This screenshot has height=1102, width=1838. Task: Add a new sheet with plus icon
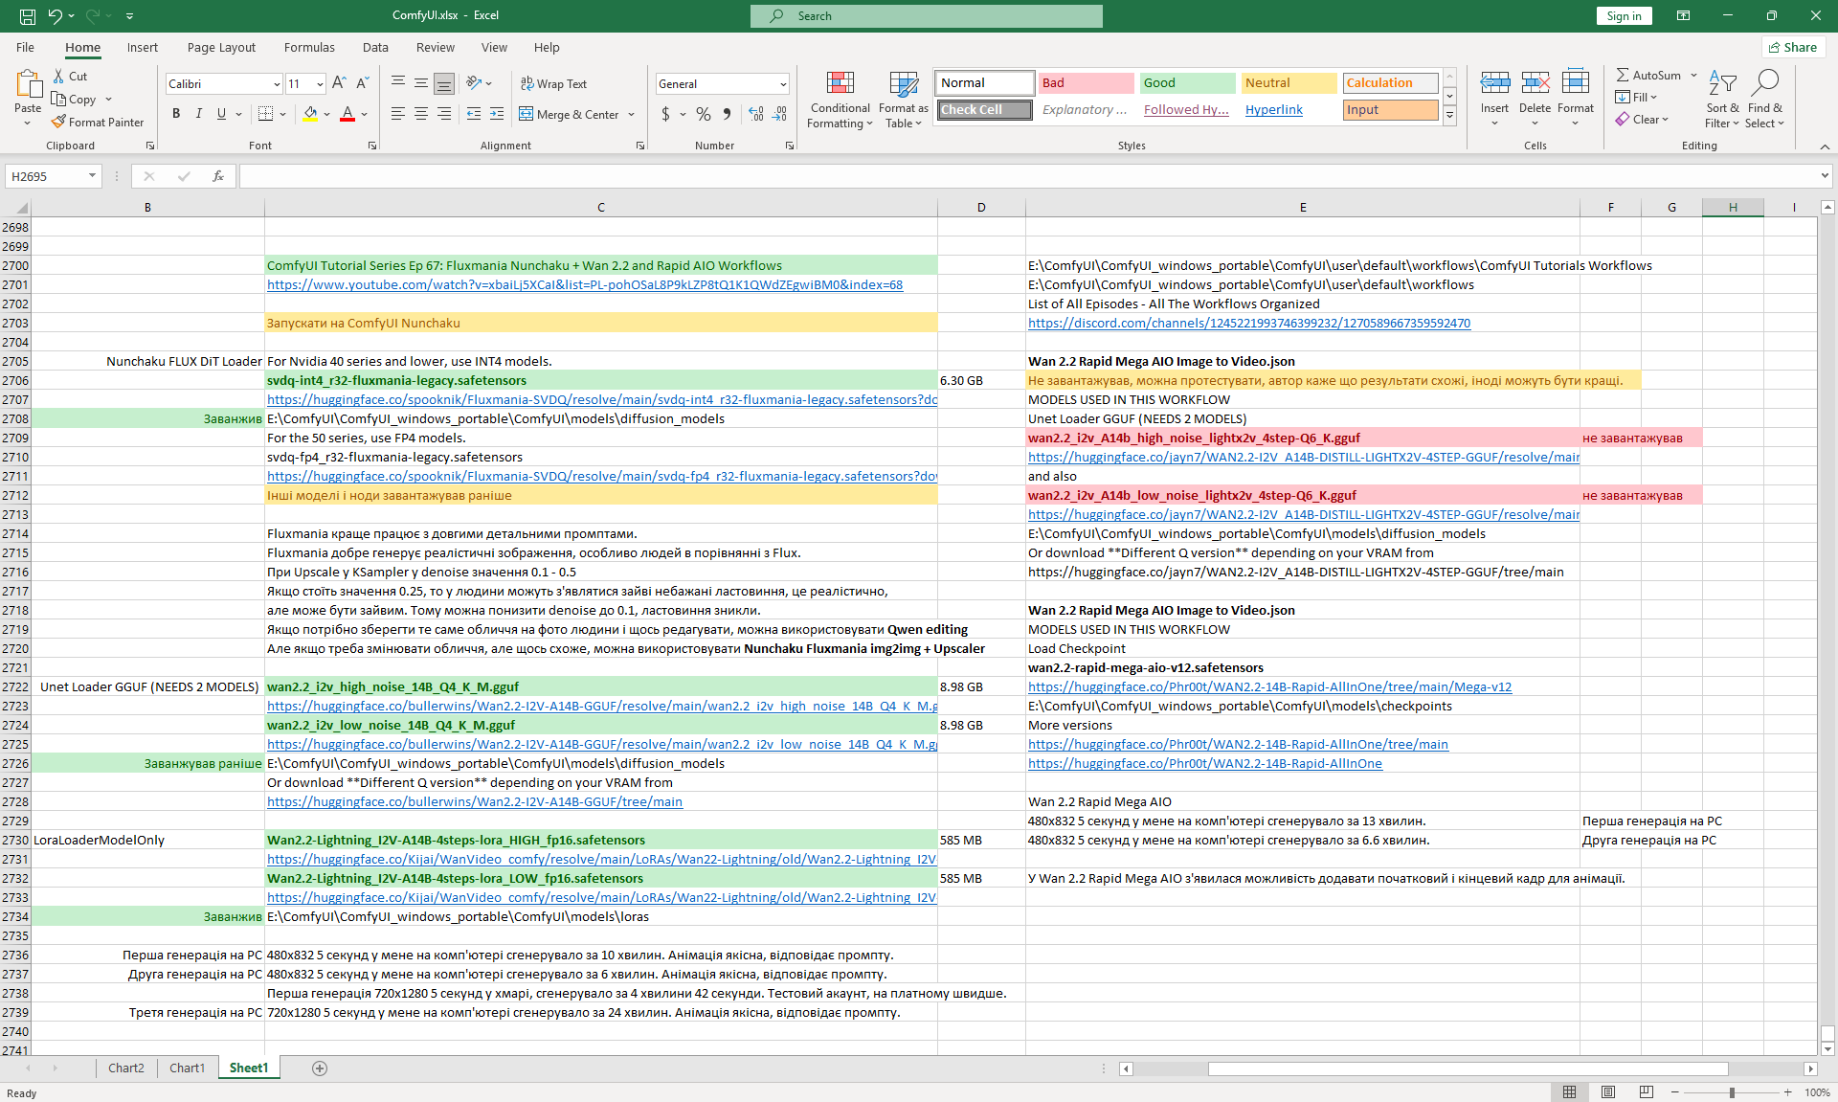320,1068
